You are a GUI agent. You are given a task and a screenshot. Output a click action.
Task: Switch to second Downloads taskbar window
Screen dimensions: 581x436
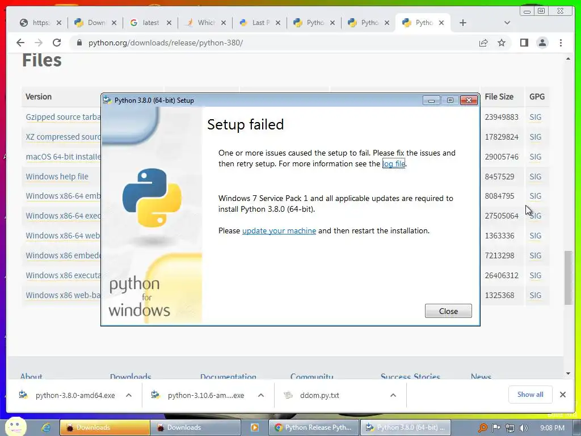tap(195, 427)
